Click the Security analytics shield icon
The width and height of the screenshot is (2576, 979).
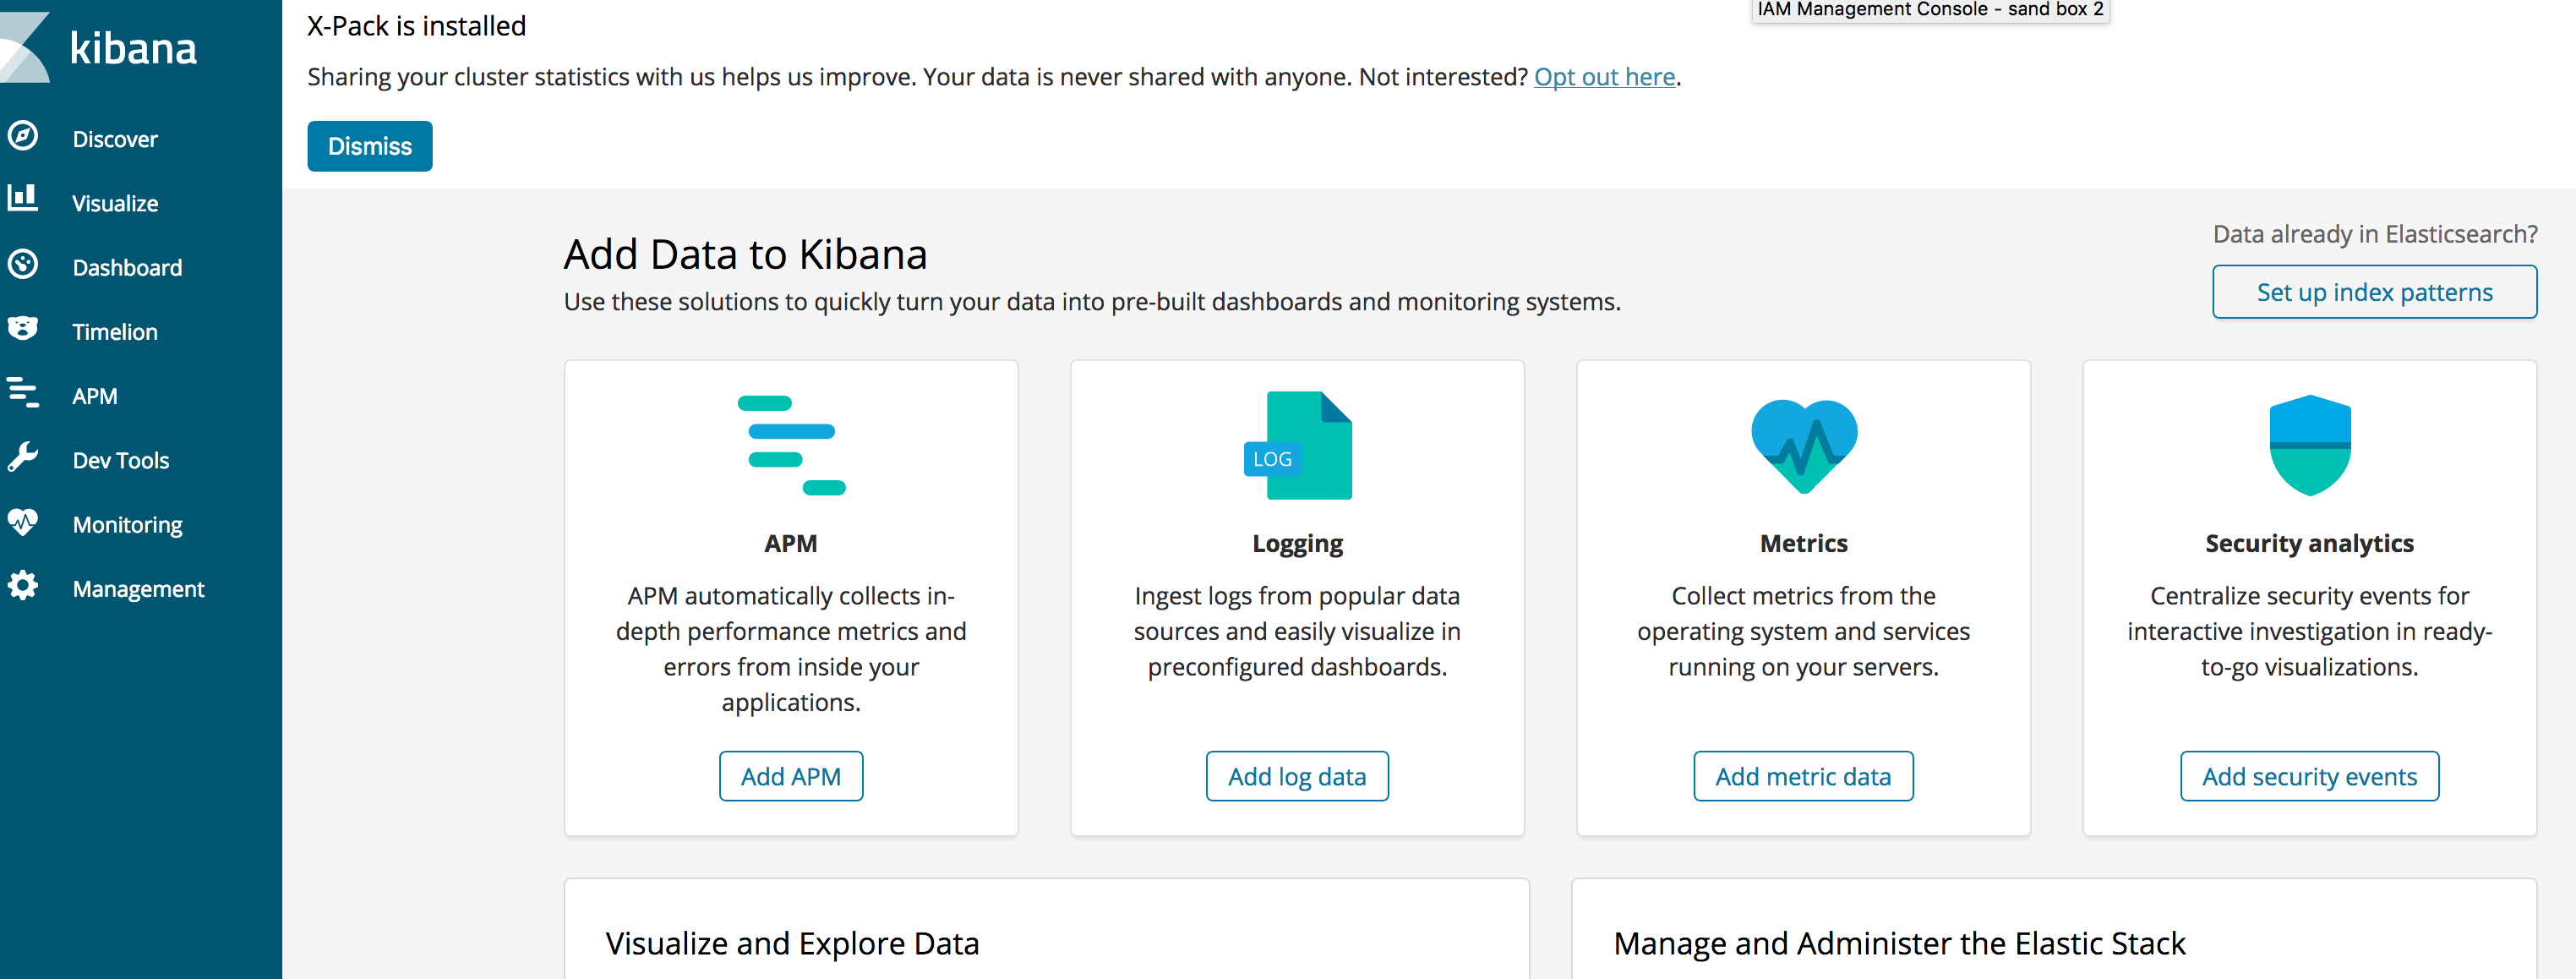pos(2310,445)
